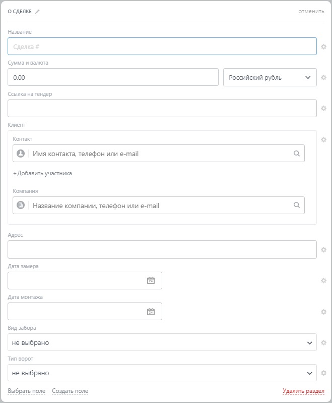
Task: Click Создать поле link
Action: pyautogui.click(x=70, y=391)
